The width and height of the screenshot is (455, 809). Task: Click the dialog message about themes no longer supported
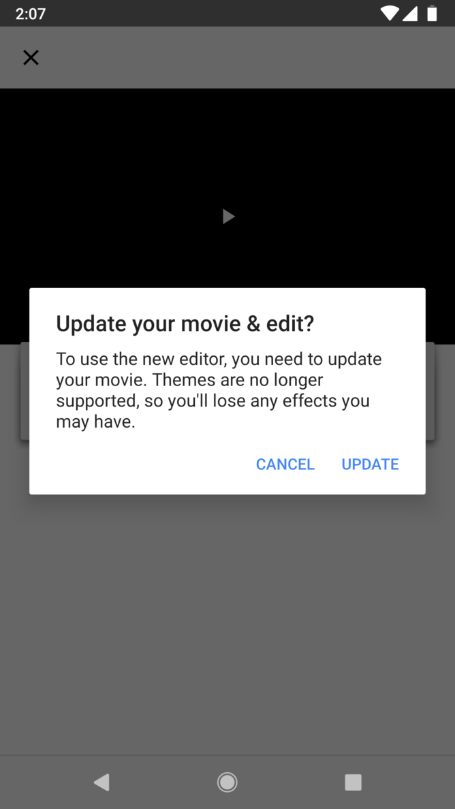click(x=219, y=391)
